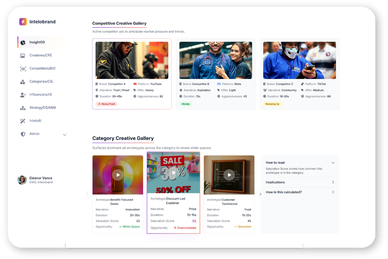Viewport: 388px width, 259px height.
Task: Click the Influencers/IIE person icon
Action: (x=23, y=95)
